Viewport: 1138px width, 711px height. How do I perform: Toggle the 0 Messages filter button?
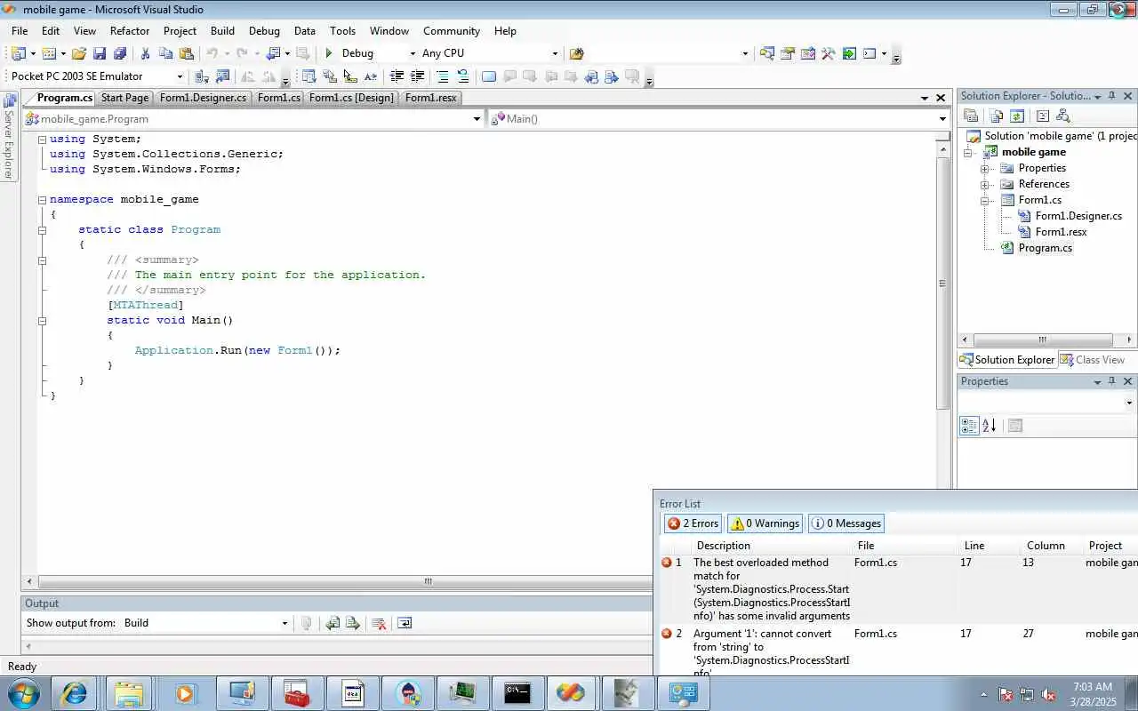pos(846,523)
